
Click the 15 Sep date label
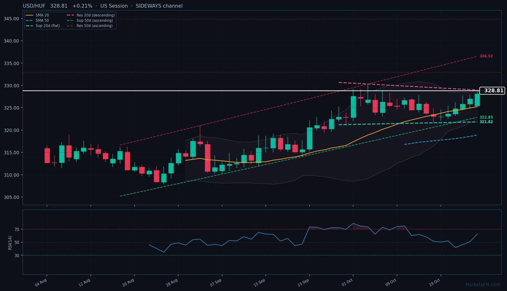click(x=260, y=282)
